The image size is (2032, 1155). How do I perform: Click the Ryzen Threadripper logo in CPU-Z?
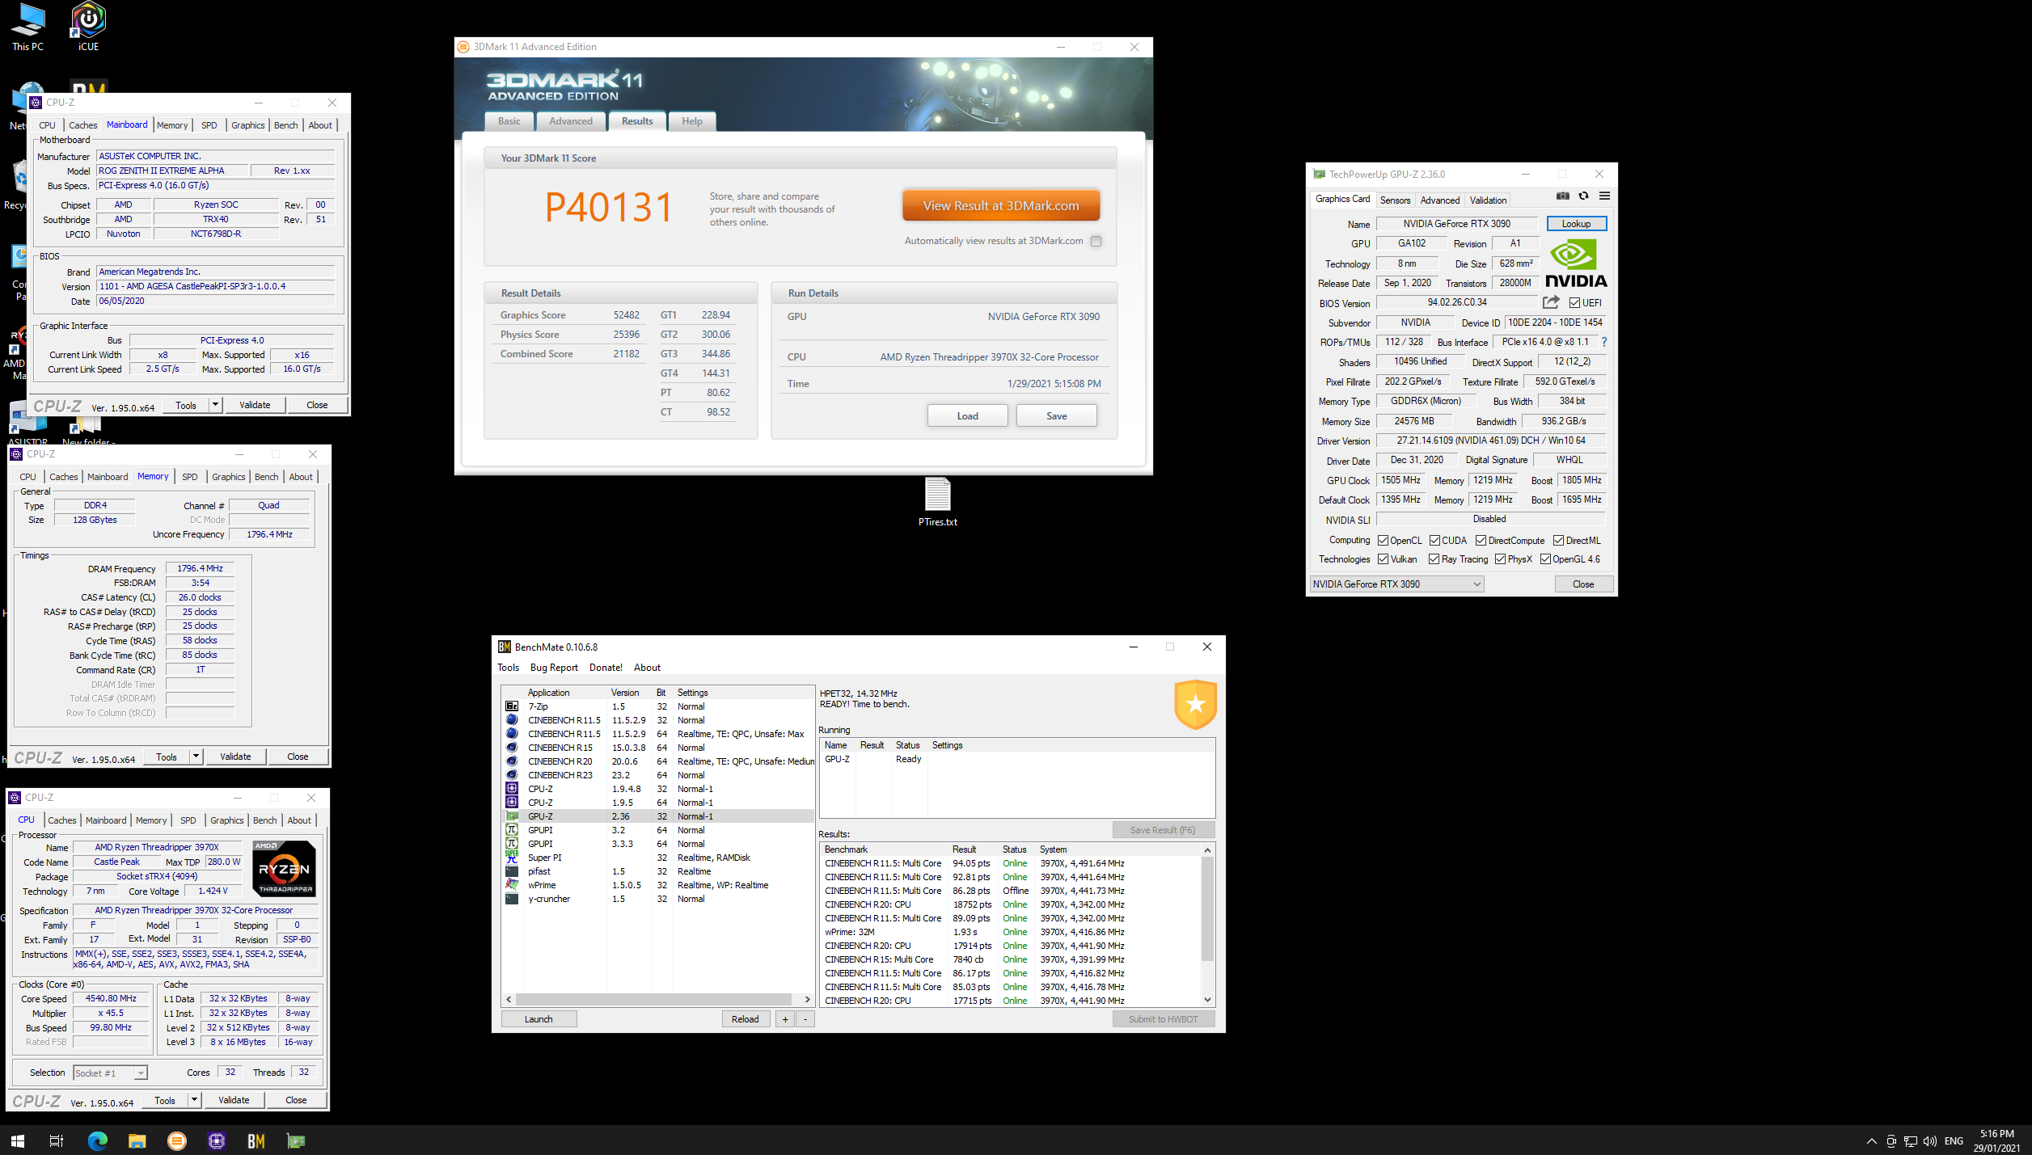284,869
